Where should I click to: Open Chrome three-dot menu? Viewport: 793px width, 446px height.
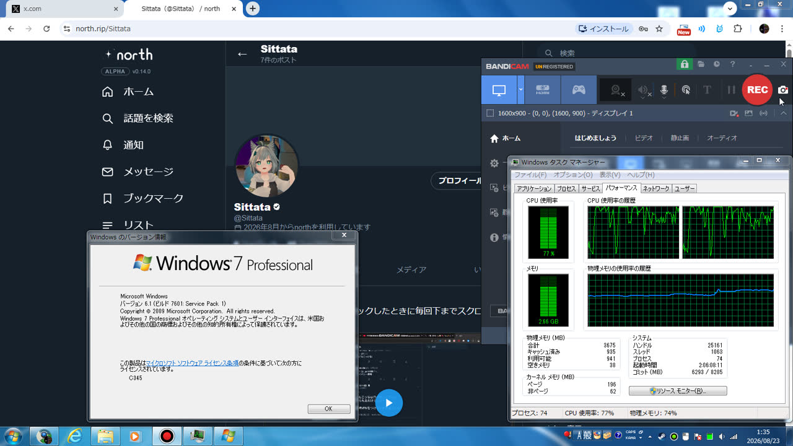(782, 28)
